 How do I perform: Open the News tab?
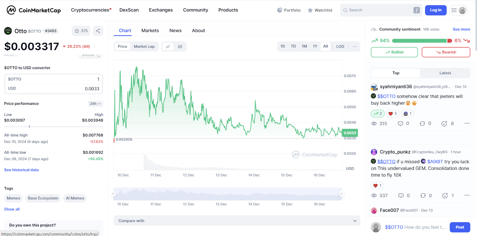point(175,31)
